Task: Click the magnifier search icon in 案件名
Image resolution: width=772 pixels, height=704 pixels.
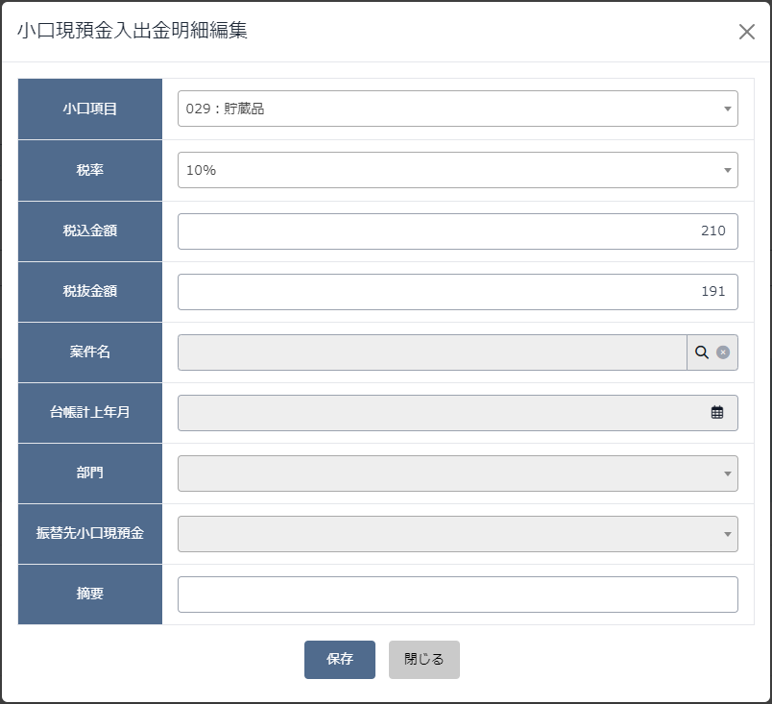Action: (702, 352)
